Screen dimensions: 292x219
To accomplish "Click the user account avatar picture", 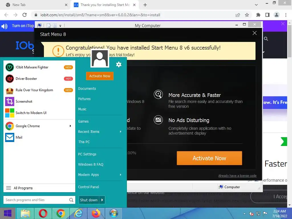I will coord(100,58).
